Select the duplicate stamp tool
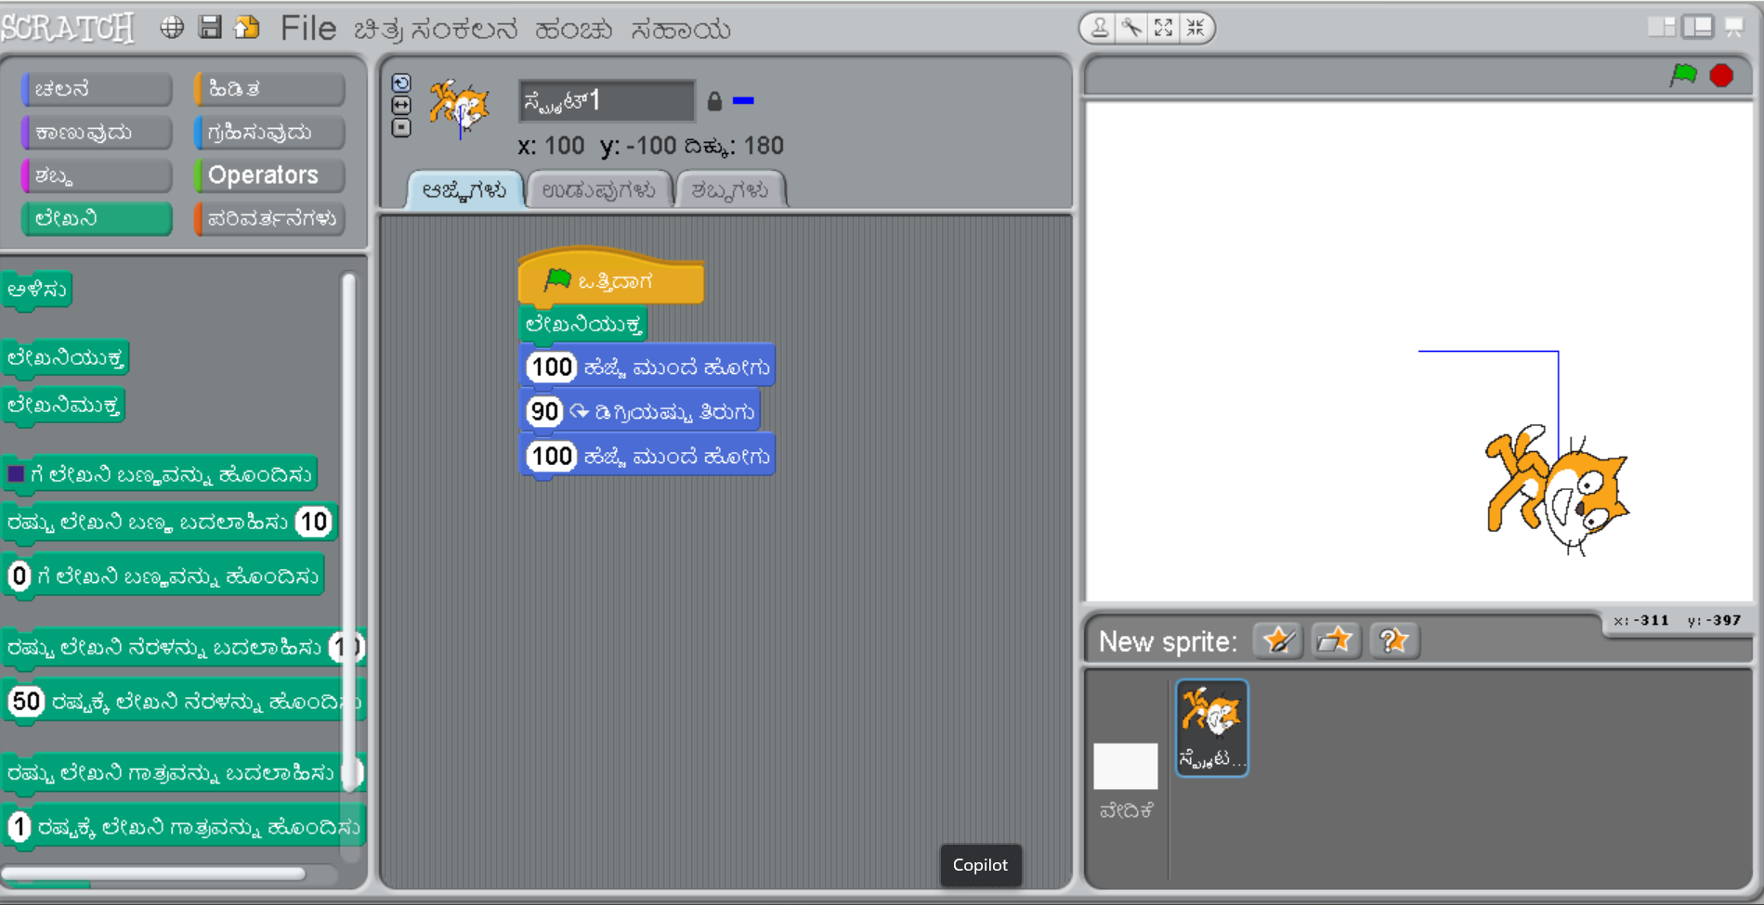Image resolution: width=1764 pixels, height=905 pixels. coord(1100,28)
